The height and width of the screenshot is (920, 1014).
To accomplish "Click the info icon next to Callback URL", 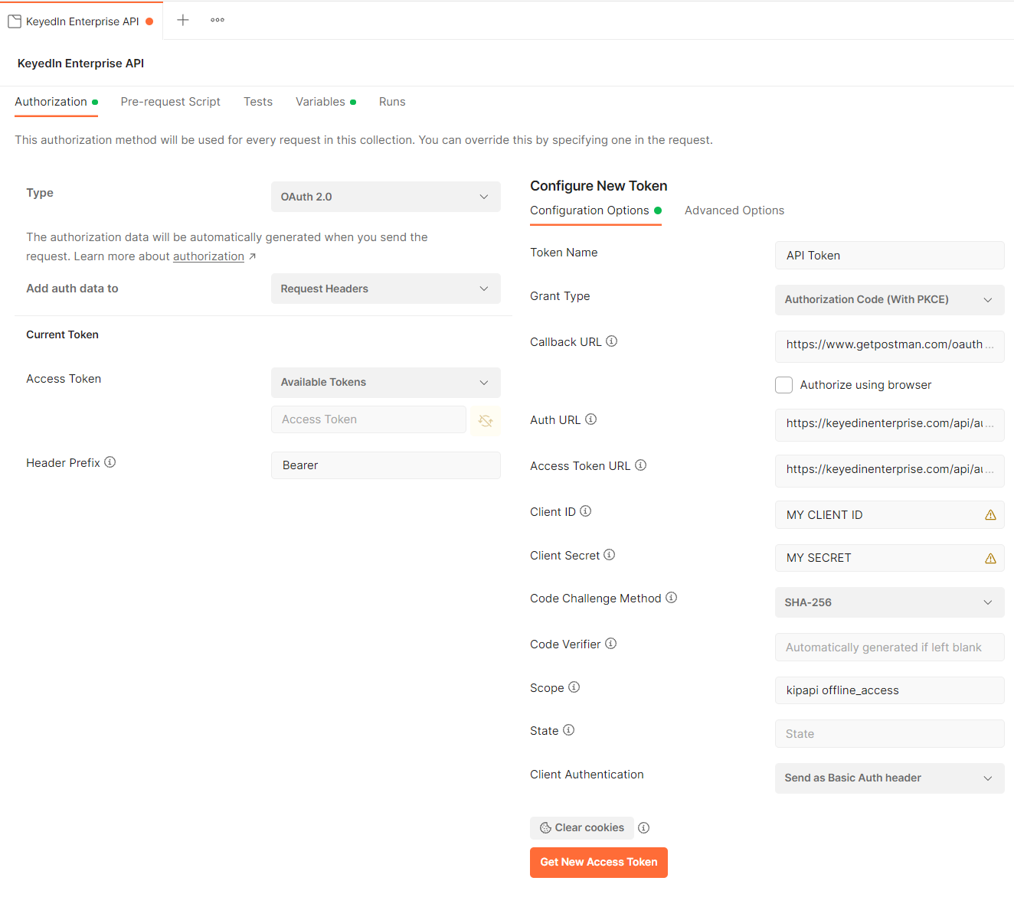I will (611, 341).
